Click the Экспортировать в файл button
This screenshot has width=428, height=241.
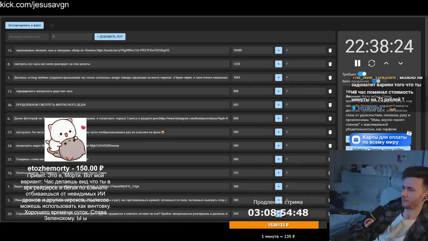24,25
